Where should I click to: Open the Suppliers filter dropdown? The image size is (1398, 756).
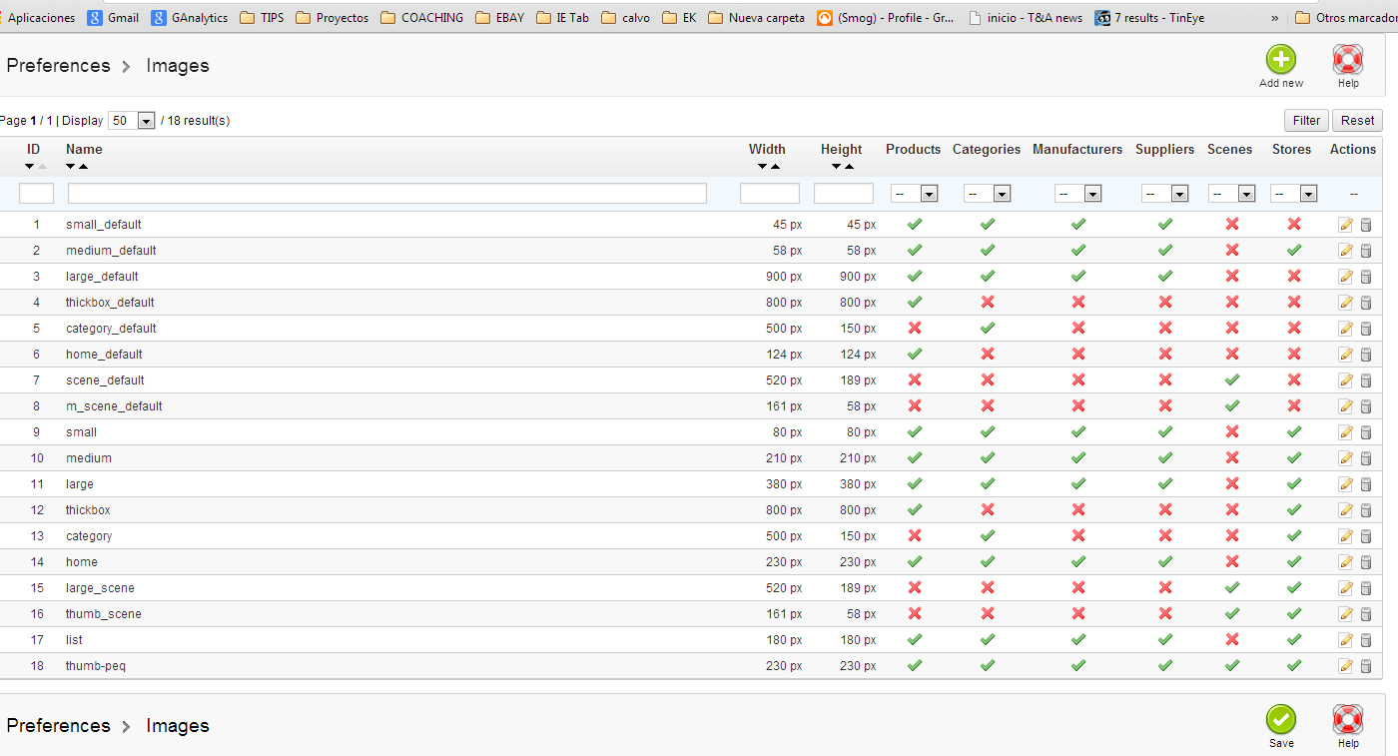[1165, 194]
